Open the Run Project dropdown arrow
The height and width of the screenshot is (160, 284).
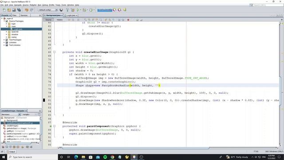coord(81,10)
